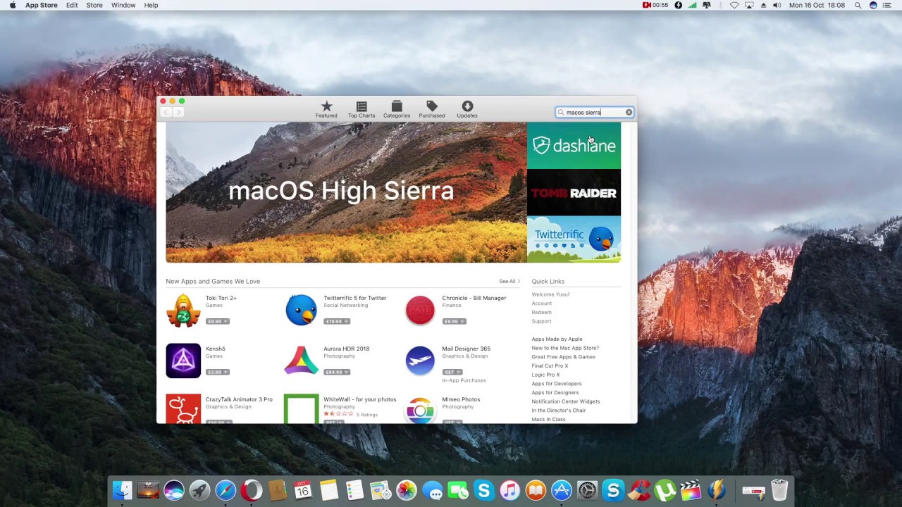Screen dimensions: 902x507
Task: Go forward with the toolbar forward arrow
Action: (x=178, y=112)
